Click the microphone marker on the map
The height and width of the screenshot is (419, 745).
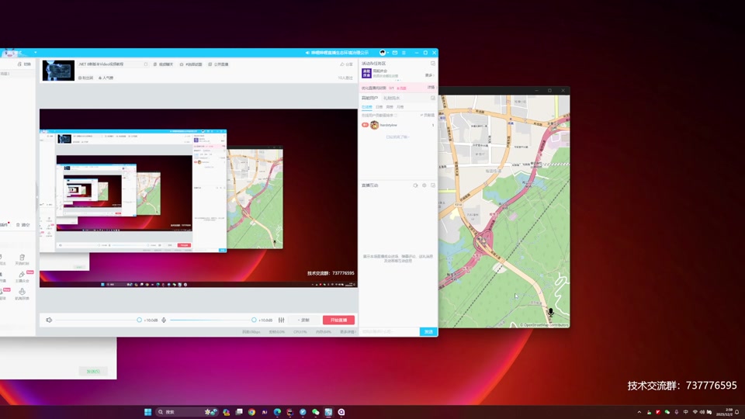(551, 312)
